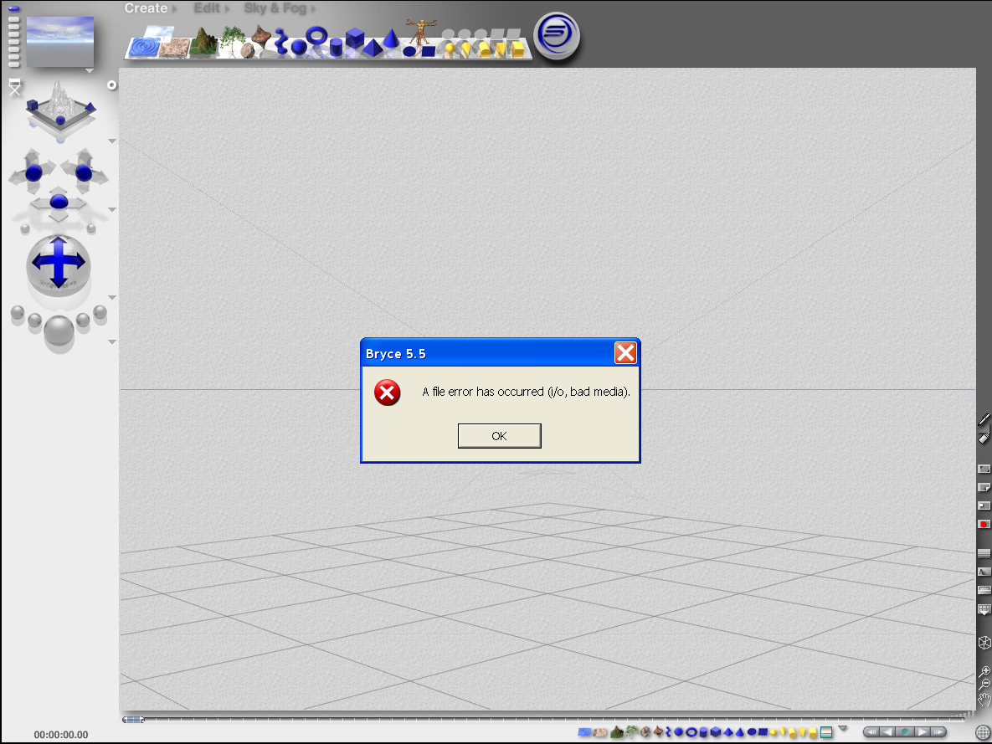Image resolution: width=992 pixels, height=744 pixels.
Task: Open the Edit palette menu
Action: pyautogui.click(x=207, y=8)
